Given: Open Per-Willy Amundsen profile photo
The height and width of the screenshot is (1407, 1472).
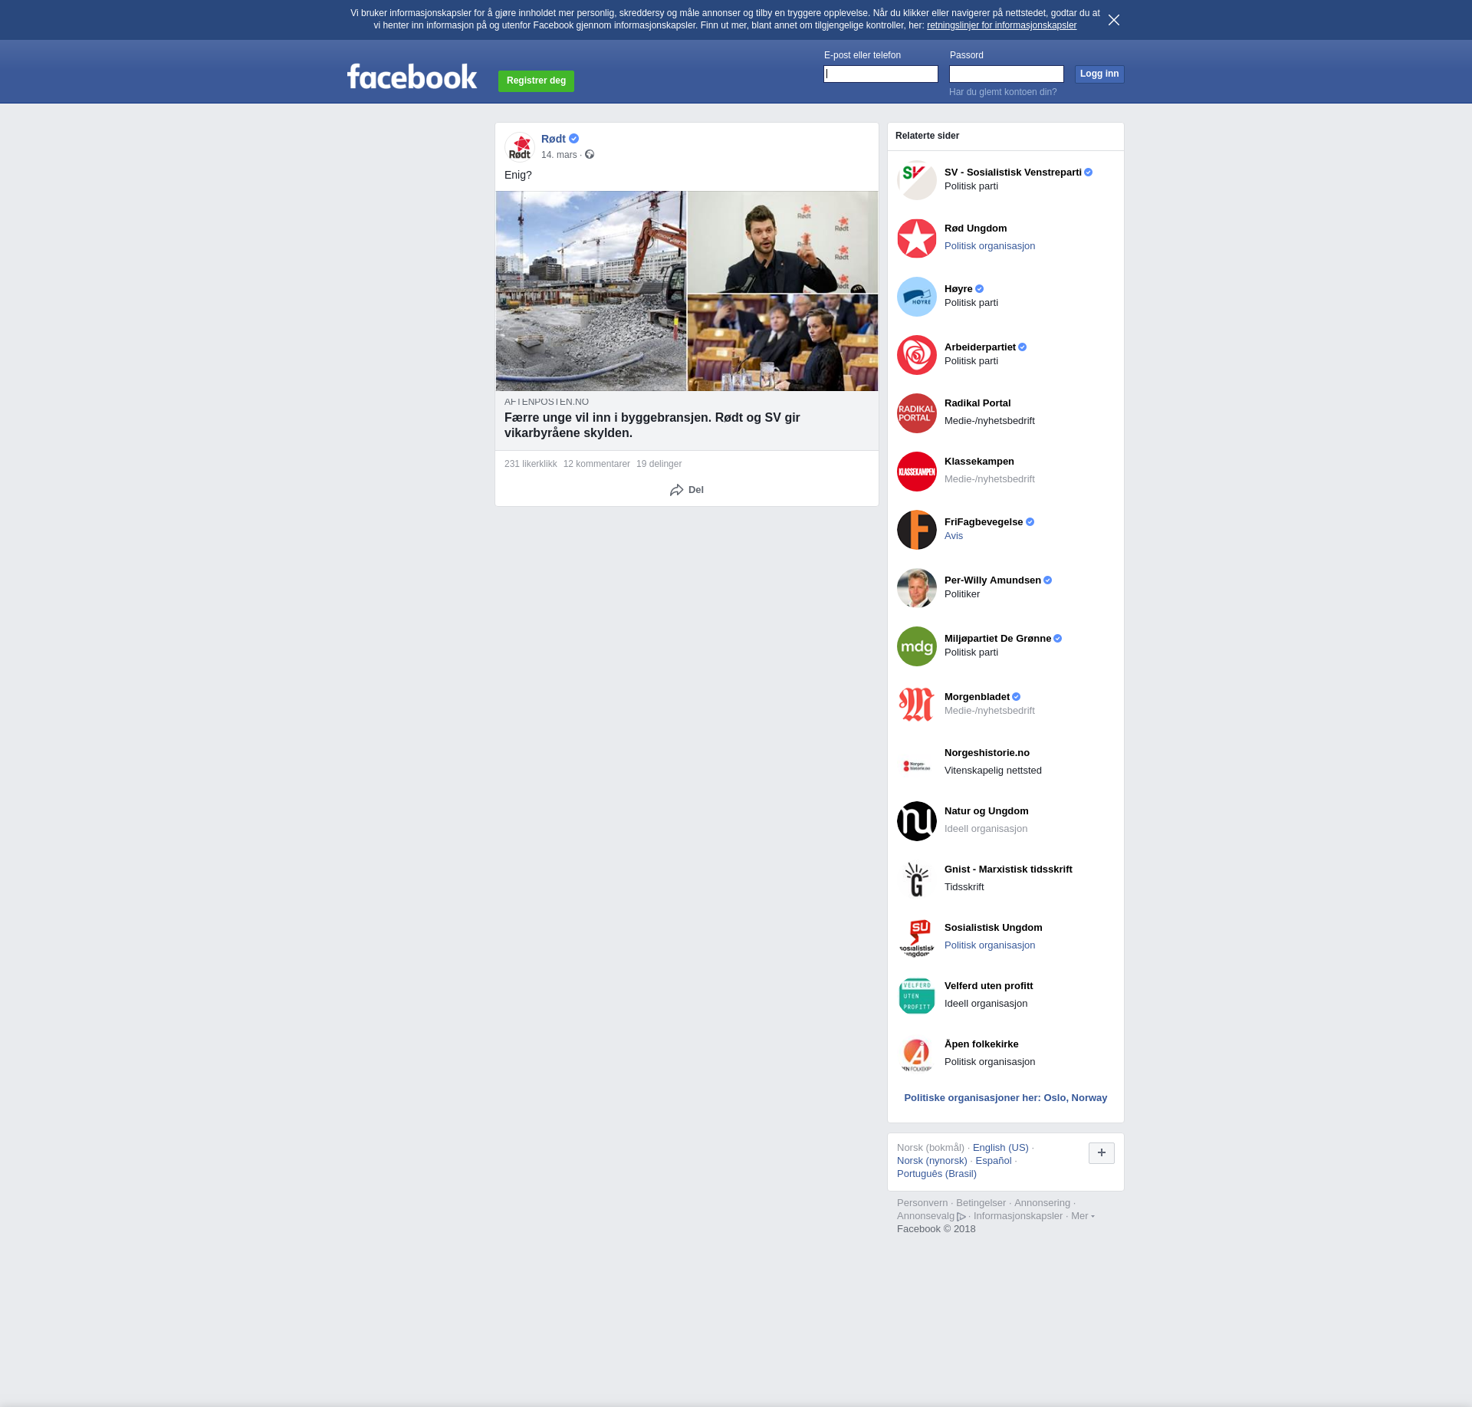Looking at the screenshot, I should [917, 588].
